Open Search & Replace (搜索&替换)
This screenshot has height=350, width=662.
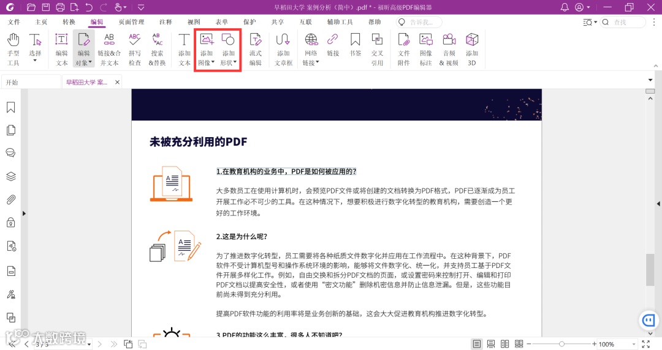pos(157,50)
